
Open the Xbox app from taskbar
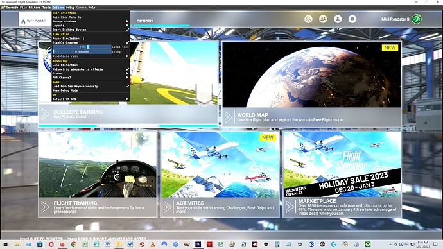(368, 245)
